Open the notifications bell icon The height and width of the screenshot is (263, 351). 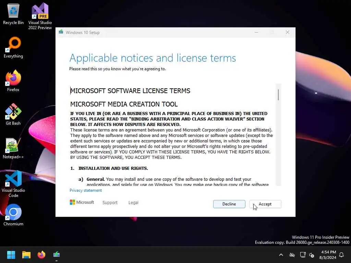pos(341,255)
